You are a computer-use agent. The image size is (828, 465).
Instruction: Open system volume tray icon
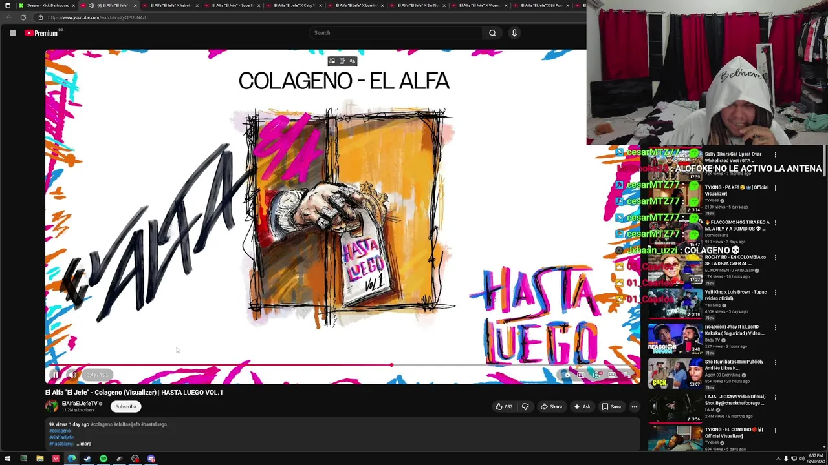point(801,459)
